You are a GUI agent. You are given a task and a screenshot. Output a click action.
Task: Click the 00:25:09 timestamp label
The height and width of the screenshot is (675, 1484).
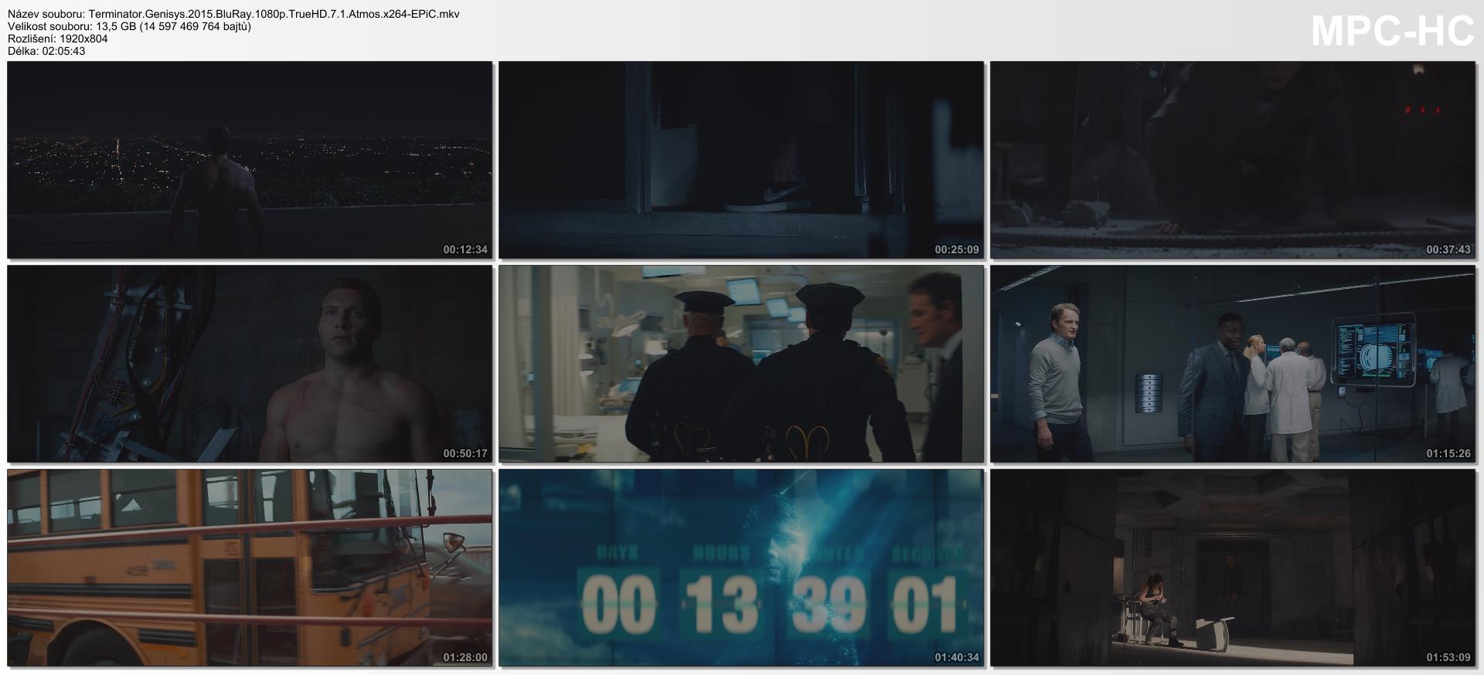[956, 249]
